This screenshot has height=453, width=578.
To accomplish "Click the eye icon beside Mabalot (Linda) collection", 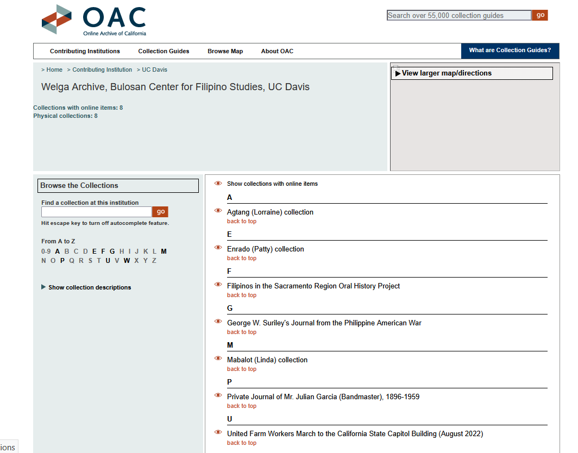I will coord(218,358).
